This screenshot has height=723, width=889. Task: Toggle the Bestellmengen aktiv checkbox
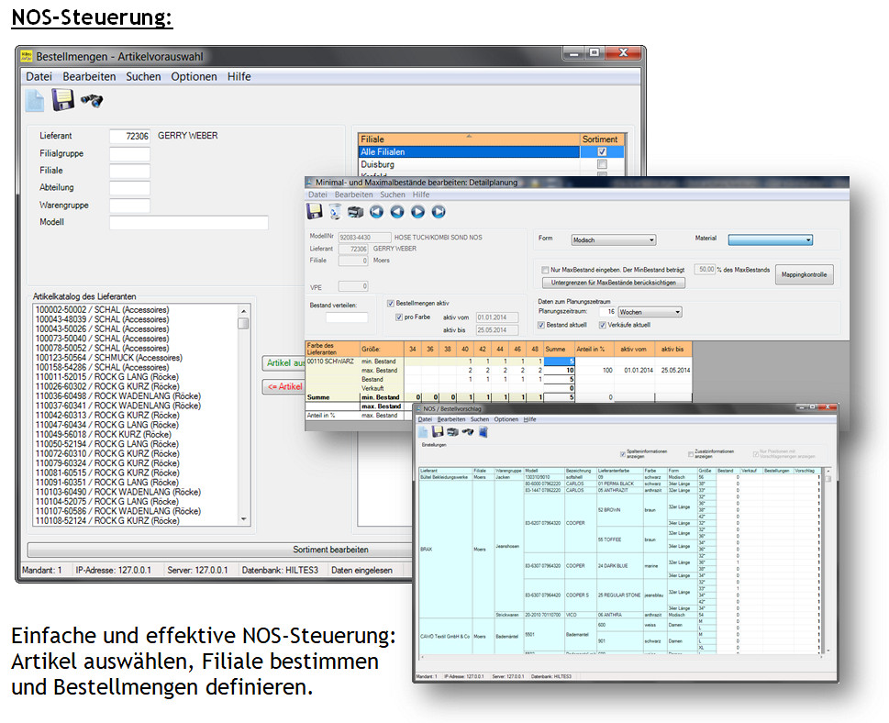pos(392,303)
